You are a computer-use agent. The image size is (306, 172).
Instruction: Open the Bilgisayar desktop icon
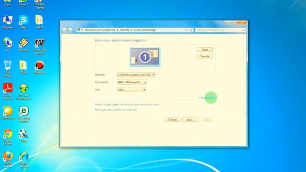[8, 22]
